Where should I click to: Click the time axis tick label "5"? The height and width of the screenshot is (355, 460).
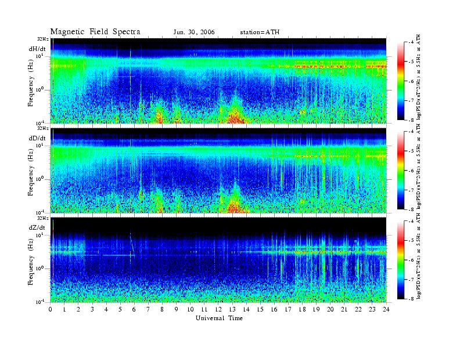(x=120, y=310)
